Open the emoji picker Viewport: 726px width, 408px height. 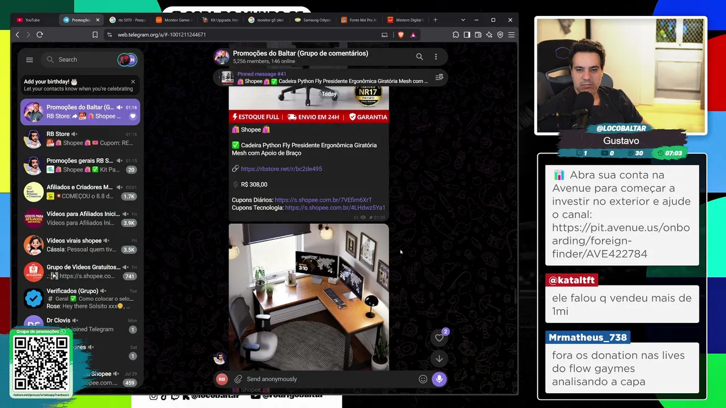[423, 379]
